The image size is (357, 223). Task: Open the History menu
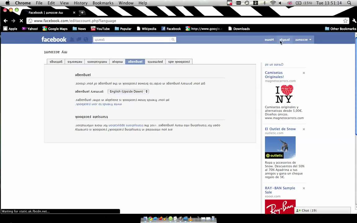[81, 3]
